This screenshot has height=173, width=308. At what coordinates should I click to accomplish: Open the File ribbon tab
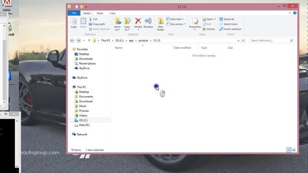(x=74, y=13)
